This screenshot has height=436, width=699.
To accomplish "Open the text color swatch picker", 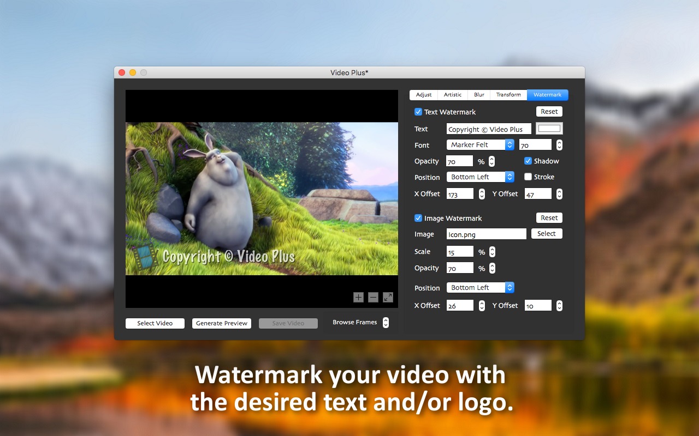I will (549, 128).
